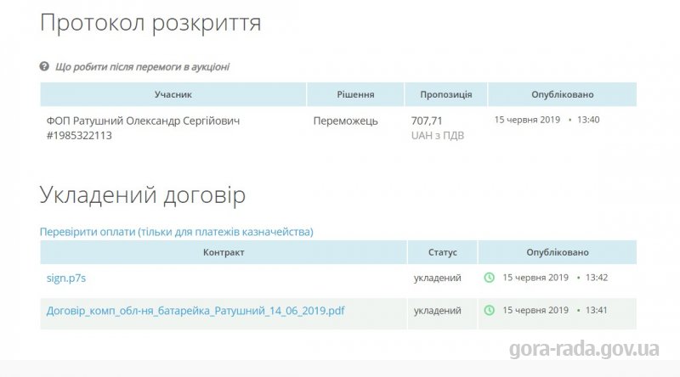Click the 'Укладений договір' heading
The image size is (680, 377).
[143, 195]
